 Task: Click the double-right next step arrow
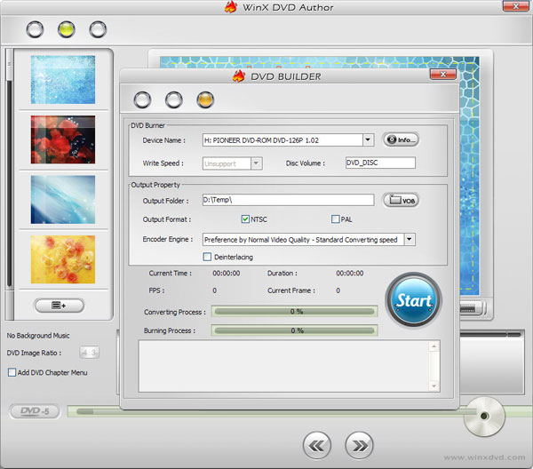tap(358, 443)
